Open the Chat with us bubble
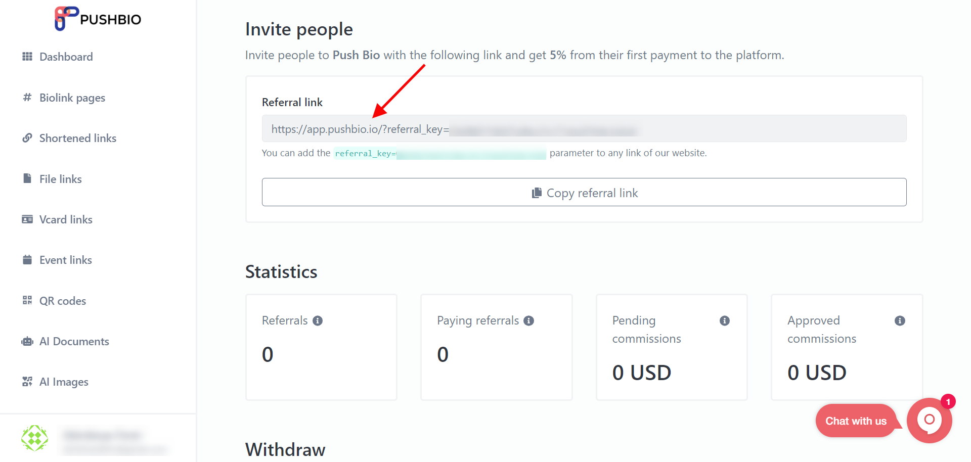This screenshot has width=971, height=462. click(x=856, y=421)
